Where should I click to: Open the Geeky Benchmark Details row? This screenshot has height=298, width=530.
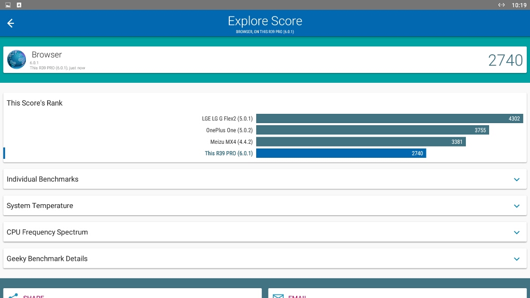coord(265,259)
